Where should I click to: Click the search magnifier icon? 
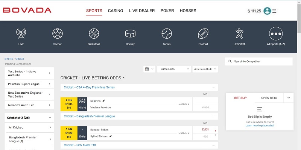[x=230, y=61]
